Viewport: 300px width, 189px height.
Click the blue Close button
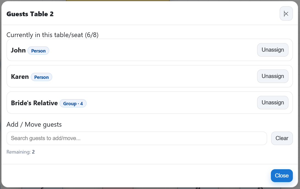coord(282,176)
